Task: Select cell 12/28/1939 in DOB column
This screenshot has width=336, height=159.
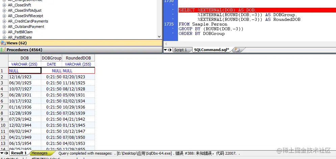Action: tap(25, 113)
